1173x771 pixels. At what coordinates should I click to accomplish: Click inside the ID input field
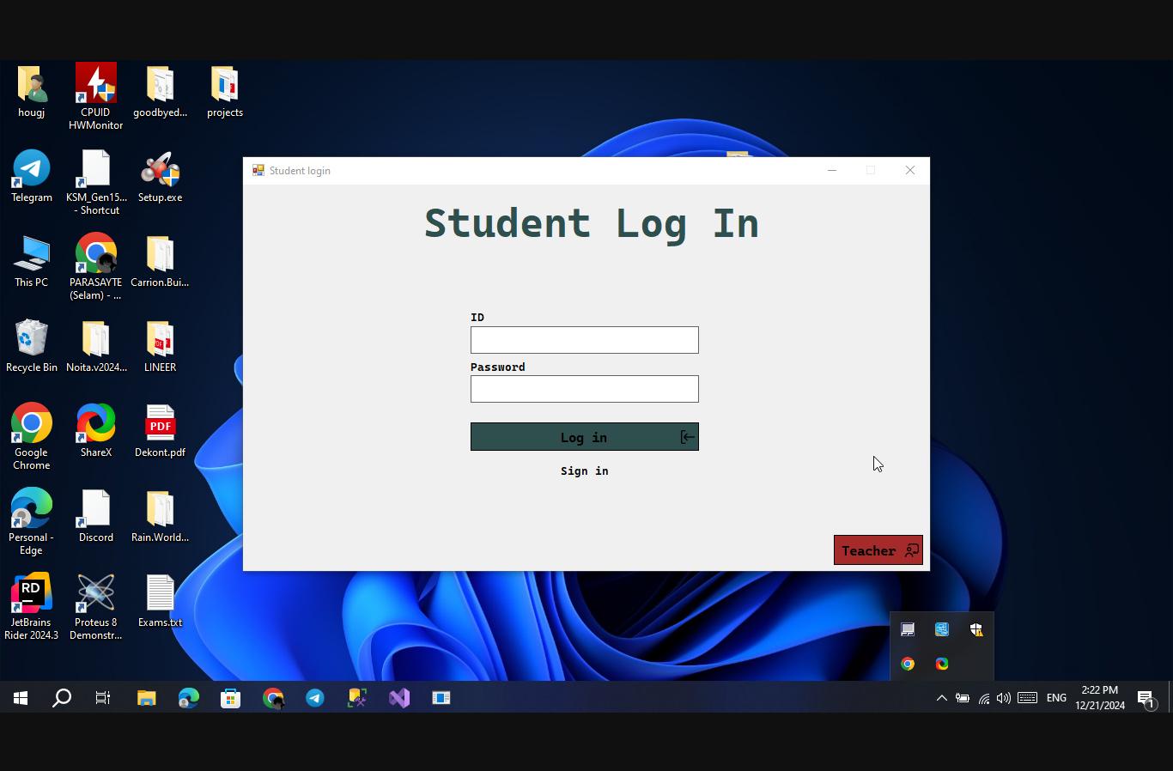click(x=584, y=340)
